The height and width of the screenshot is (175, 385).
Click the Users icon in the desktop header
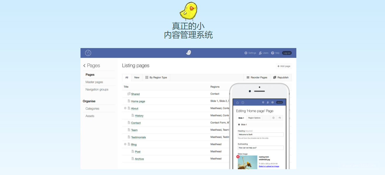pyautogui.click(x=260, y=53)
